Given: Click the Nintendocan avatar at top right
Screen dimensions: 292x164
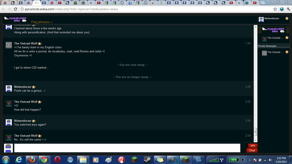Looking at the screenshot, I should click(261, 19).
